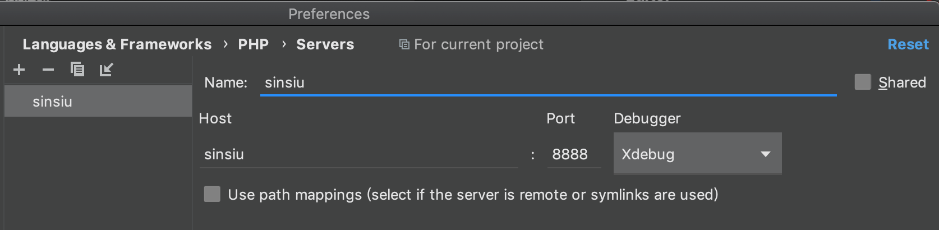The width and height of the screenshot is (939, 230).
Task: Focus the Name input field
Action: (549, 82)
